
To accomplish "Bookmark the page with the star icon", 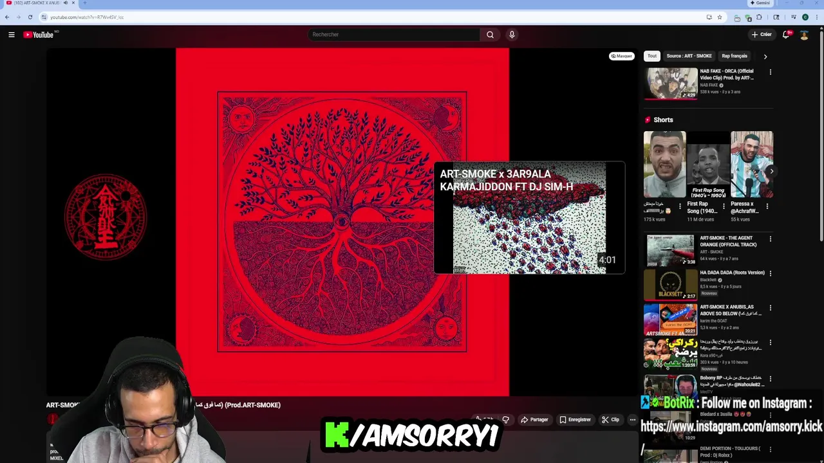I will tap(720, 17).
